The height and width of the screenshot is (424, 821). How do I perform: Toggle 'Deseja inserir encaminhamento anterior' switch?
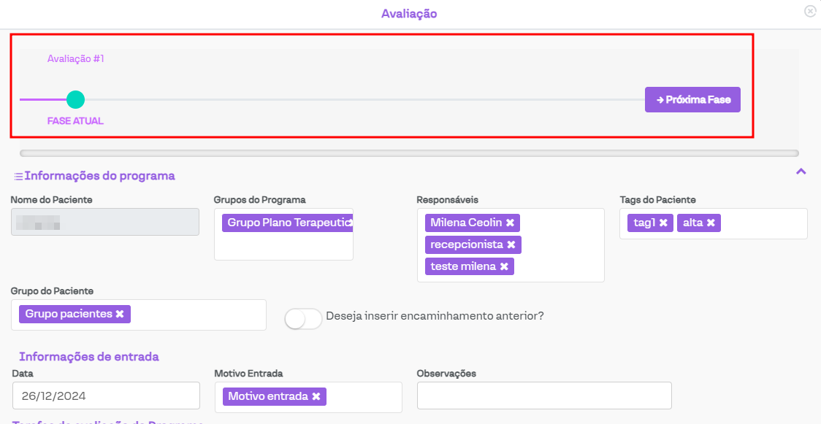click(303, 319)
